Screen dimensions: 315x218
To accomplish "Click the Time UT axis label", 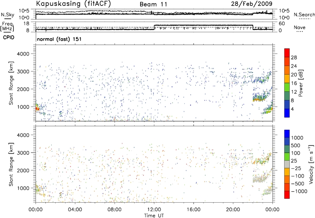I will 154,216.
